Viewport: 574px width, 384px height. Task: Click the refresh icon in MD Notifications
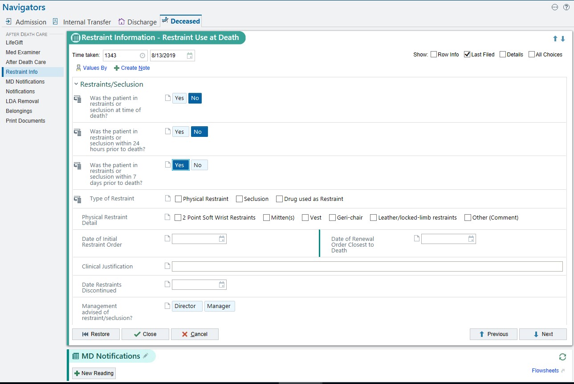(562, 357)
